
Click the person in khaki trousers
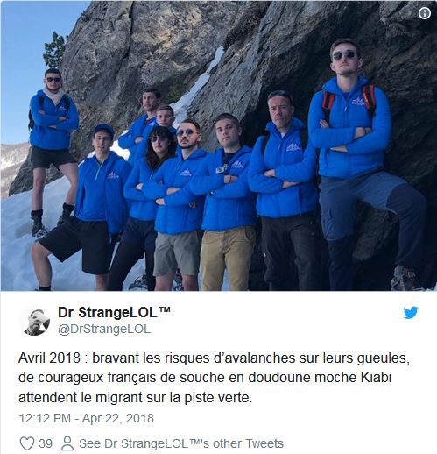point(226,202)
